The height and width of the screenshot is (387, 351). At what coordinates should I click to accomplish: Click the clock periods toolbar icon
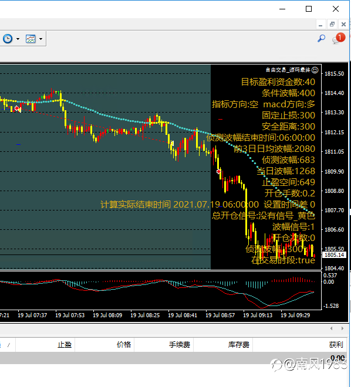pos(8,39)
